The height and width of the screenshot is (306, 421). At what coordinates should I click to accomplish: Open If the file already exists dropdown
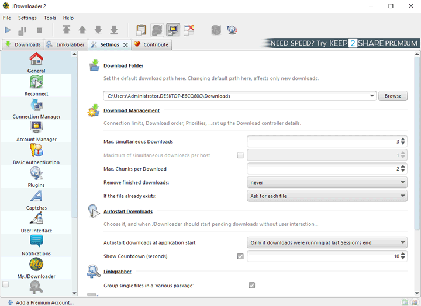coord(327,196)
